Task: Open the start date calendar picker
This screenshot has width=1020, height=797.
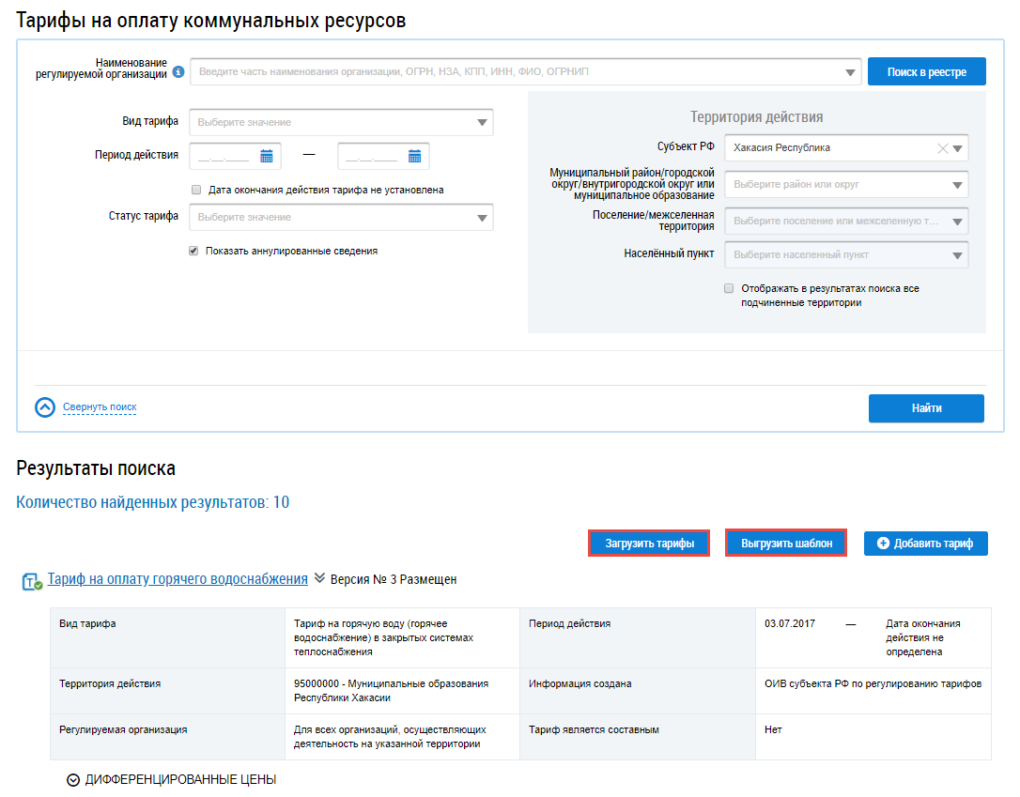Action: [x=267, y=156]
